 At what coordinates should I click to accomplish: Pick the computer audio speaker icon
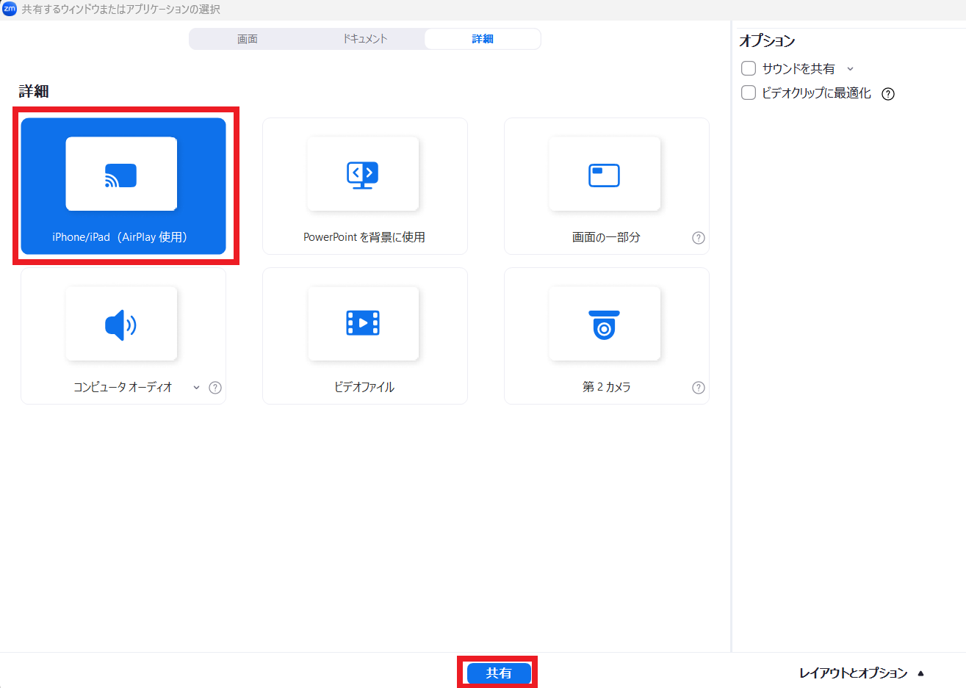[x=120, y=325]
